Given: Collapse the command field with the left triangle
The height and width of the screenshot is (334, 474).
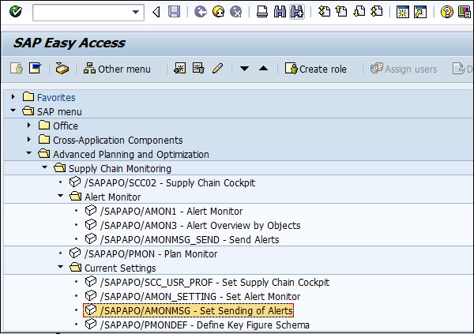Looking at the screenshot, I should (156, 12).
